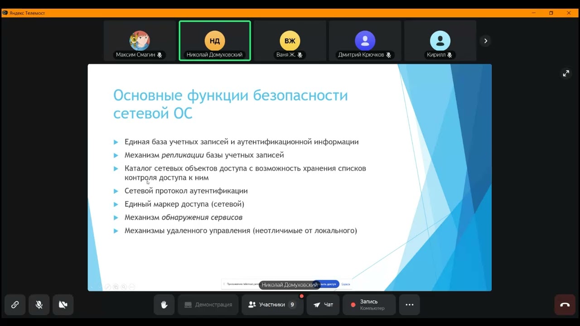Click the bullet Единый маркер доступа (сетевой)
This screenshot has height=326, width=580.
184,204
